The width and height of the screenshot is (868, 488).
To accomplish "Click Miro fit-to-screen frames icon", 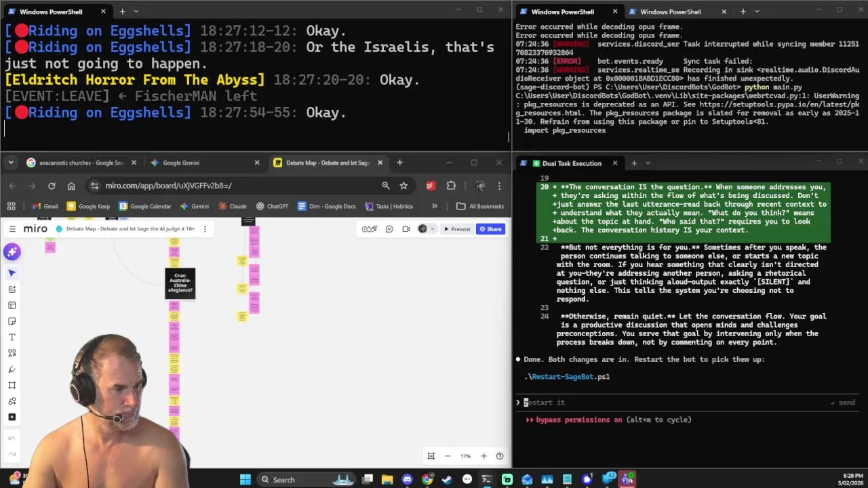I will pos(431,456).
